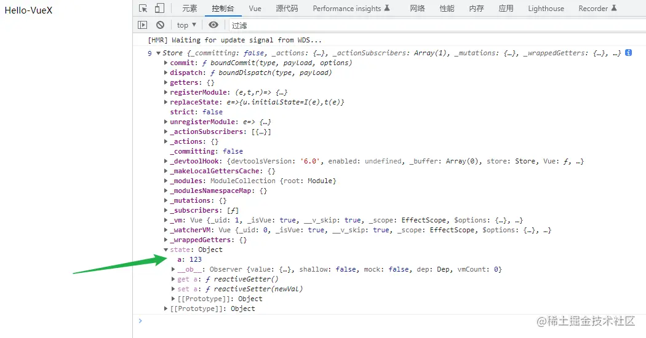
Task: Collapse the Store object root
Action: [158, 53]
